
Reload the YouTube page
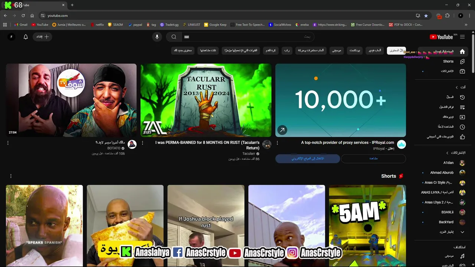click(x=23, y=16)
